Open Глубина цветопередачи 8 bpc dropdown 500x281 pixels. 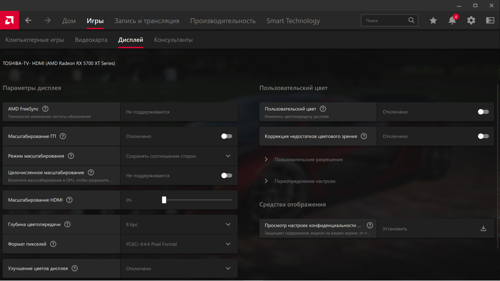(x=179, y=225)
